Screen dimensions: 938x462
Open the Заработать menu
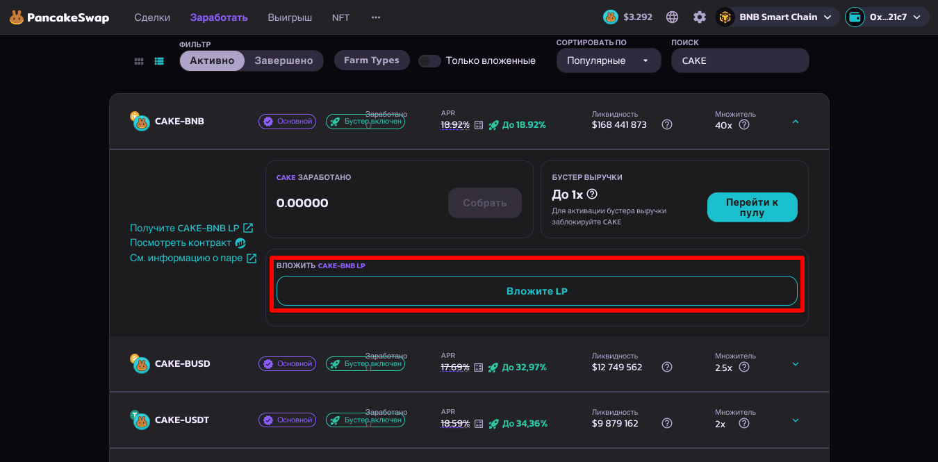[219, 17]
